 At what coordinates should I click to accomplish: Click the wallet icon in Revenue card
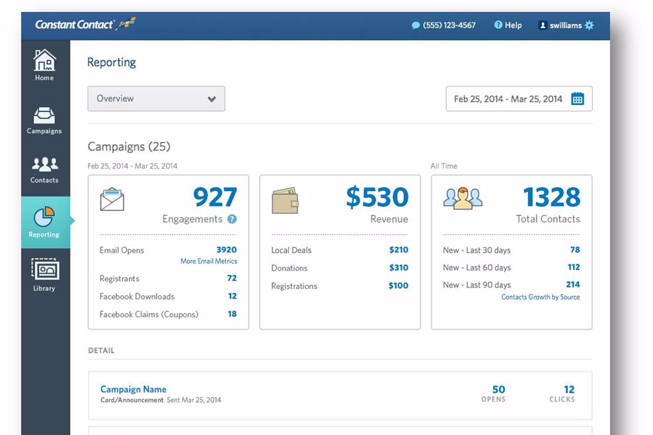point(285,200)
